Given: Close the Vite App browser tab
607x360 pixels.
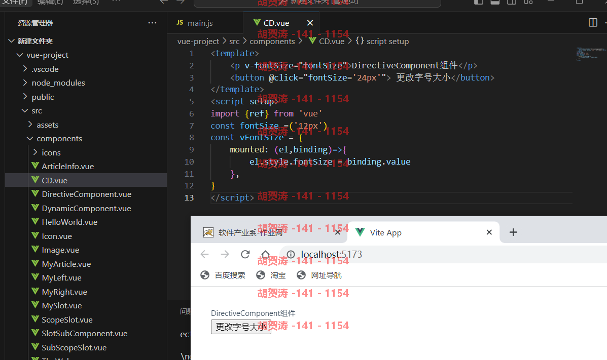Looking at the screenshot, I should tap(489, 232).
